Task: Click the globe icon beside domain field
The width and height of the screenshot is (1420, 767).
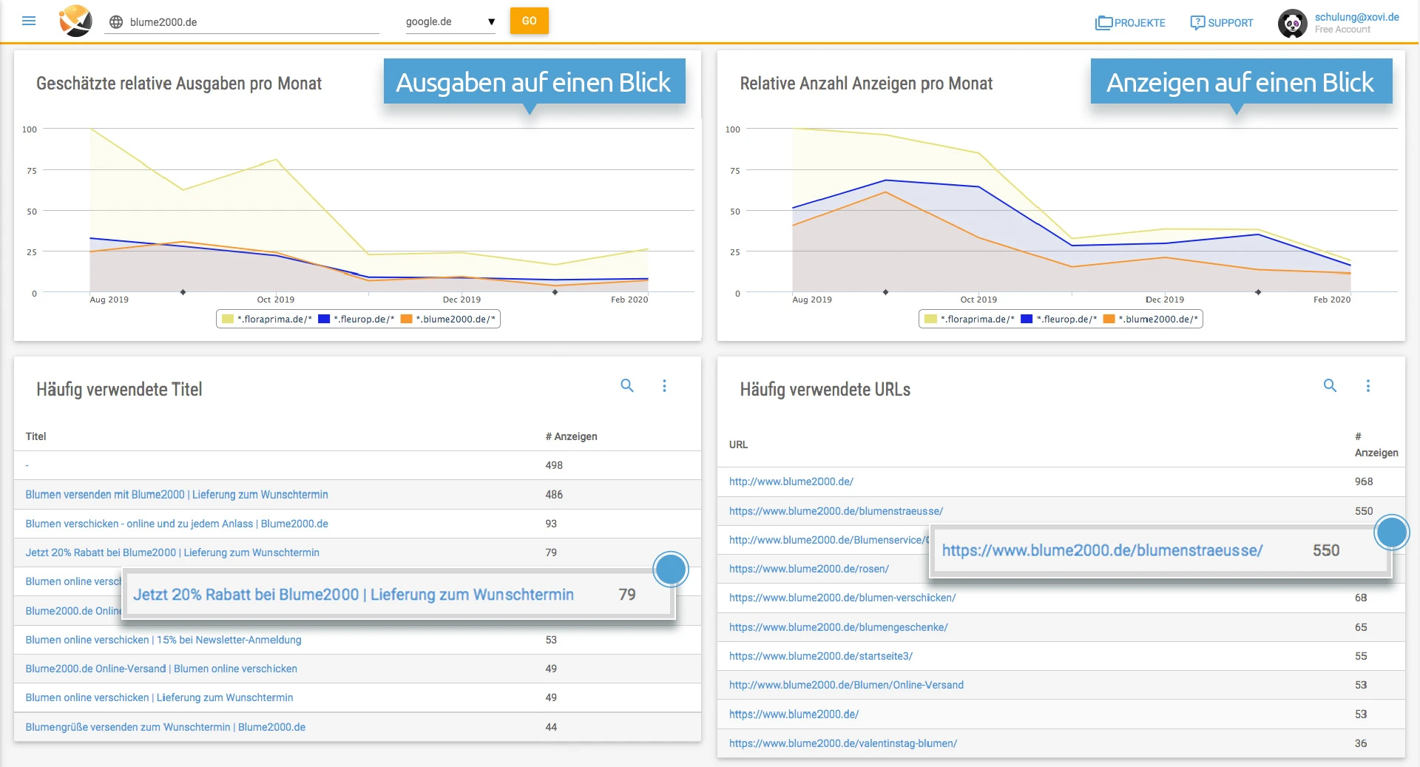Action: pos(116,22)
